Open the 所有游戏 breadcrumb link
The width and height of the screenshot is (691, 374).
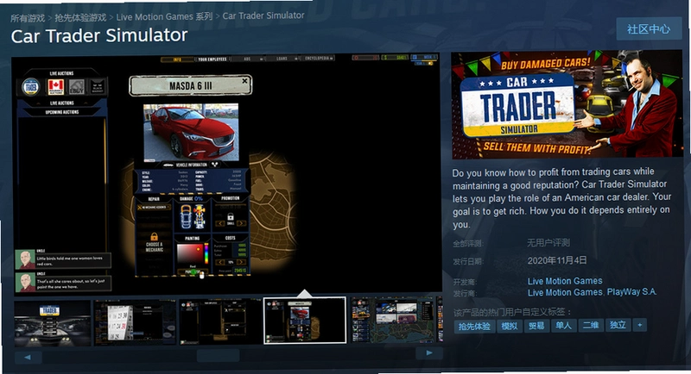(x=28, y=18)
